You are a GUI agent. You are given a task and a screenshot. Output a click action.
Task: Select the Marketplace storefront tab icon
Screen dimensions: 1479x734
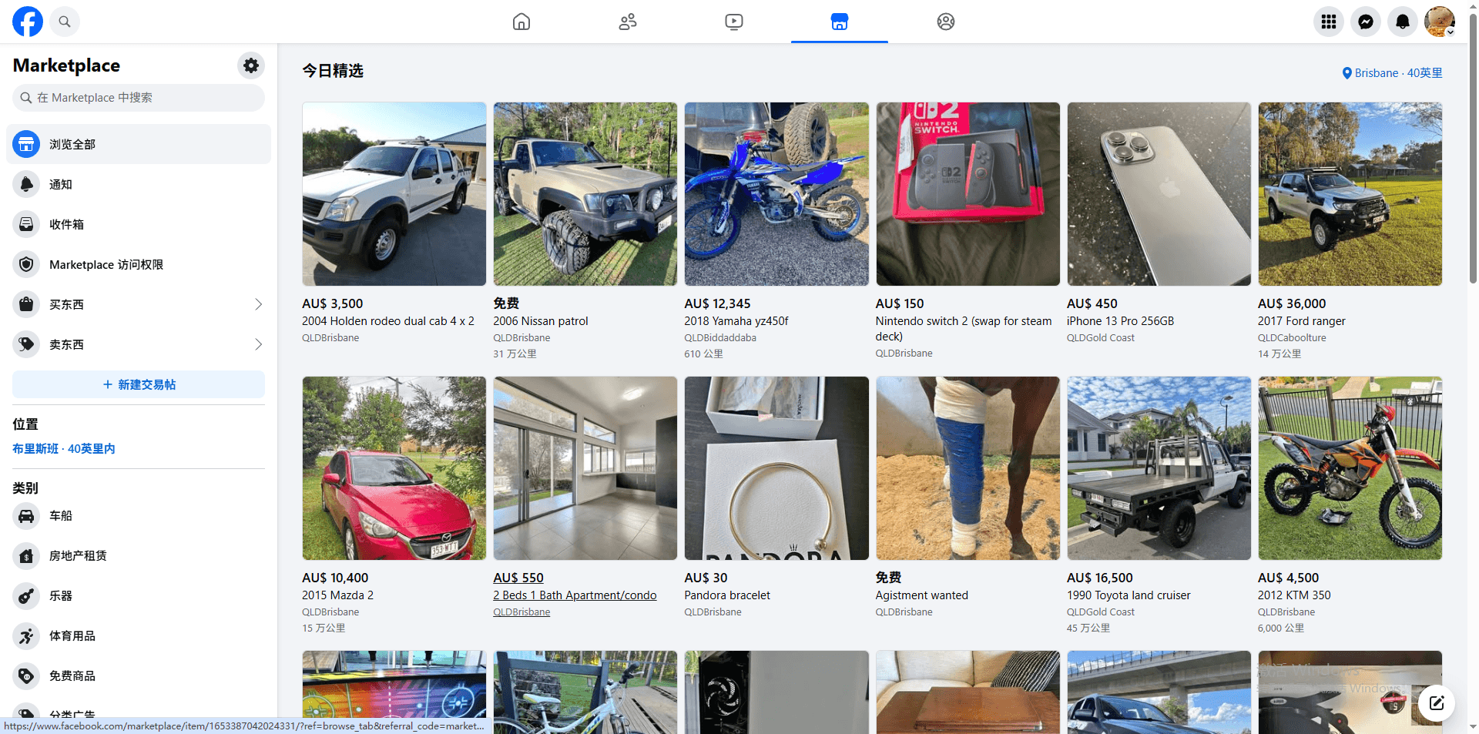tap(840, 22)
